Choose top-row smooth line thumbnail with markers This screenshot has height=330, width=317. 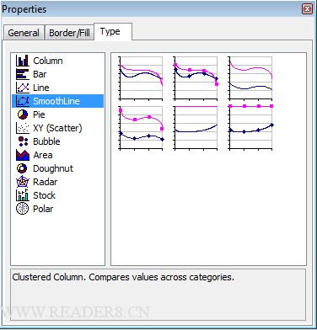coord(196,78)
